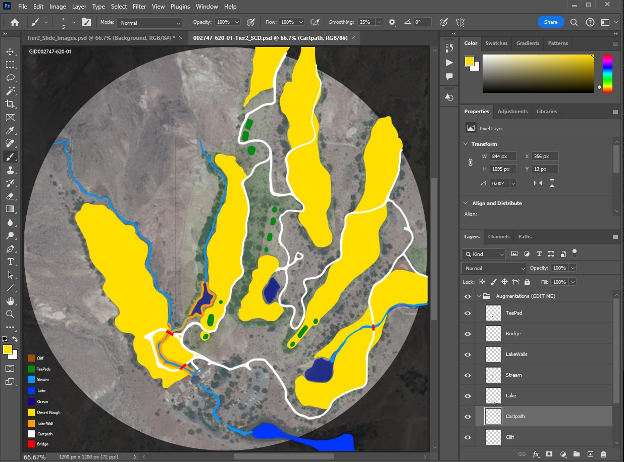Hide the LakeWalls layer
The height and width of the screenshot is (462, 624).
click(467, 354)
